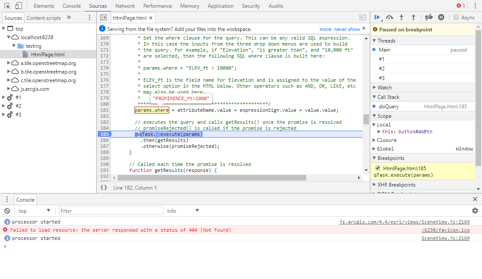This screenshot has width=482, height=279.
Task: Select the doQuery call stack frame
Action: [423, 107]
